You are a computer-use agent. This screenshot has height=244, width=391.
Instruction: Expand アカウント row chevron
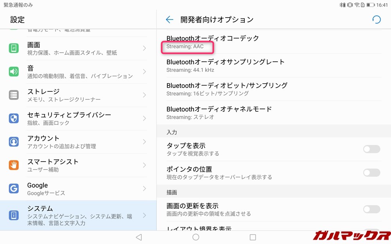click(x=144, y=142)
